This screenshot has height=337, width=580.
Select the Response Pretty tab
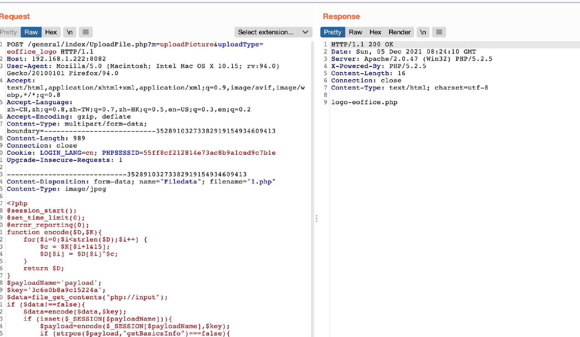click(333, 32)
